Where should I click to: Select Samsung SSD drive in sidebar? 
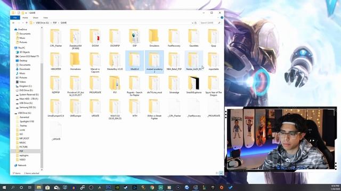26,107
